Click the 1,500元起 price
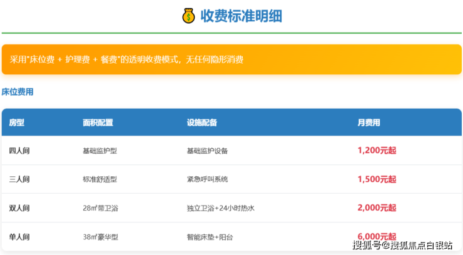 coord(377,179)
